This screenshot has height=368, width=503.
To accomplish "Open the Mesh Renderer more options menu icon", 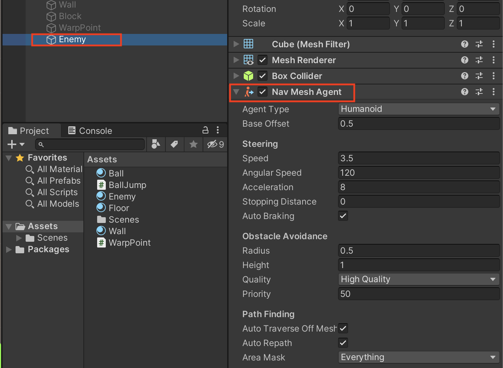I will click(x=494, y=60).
